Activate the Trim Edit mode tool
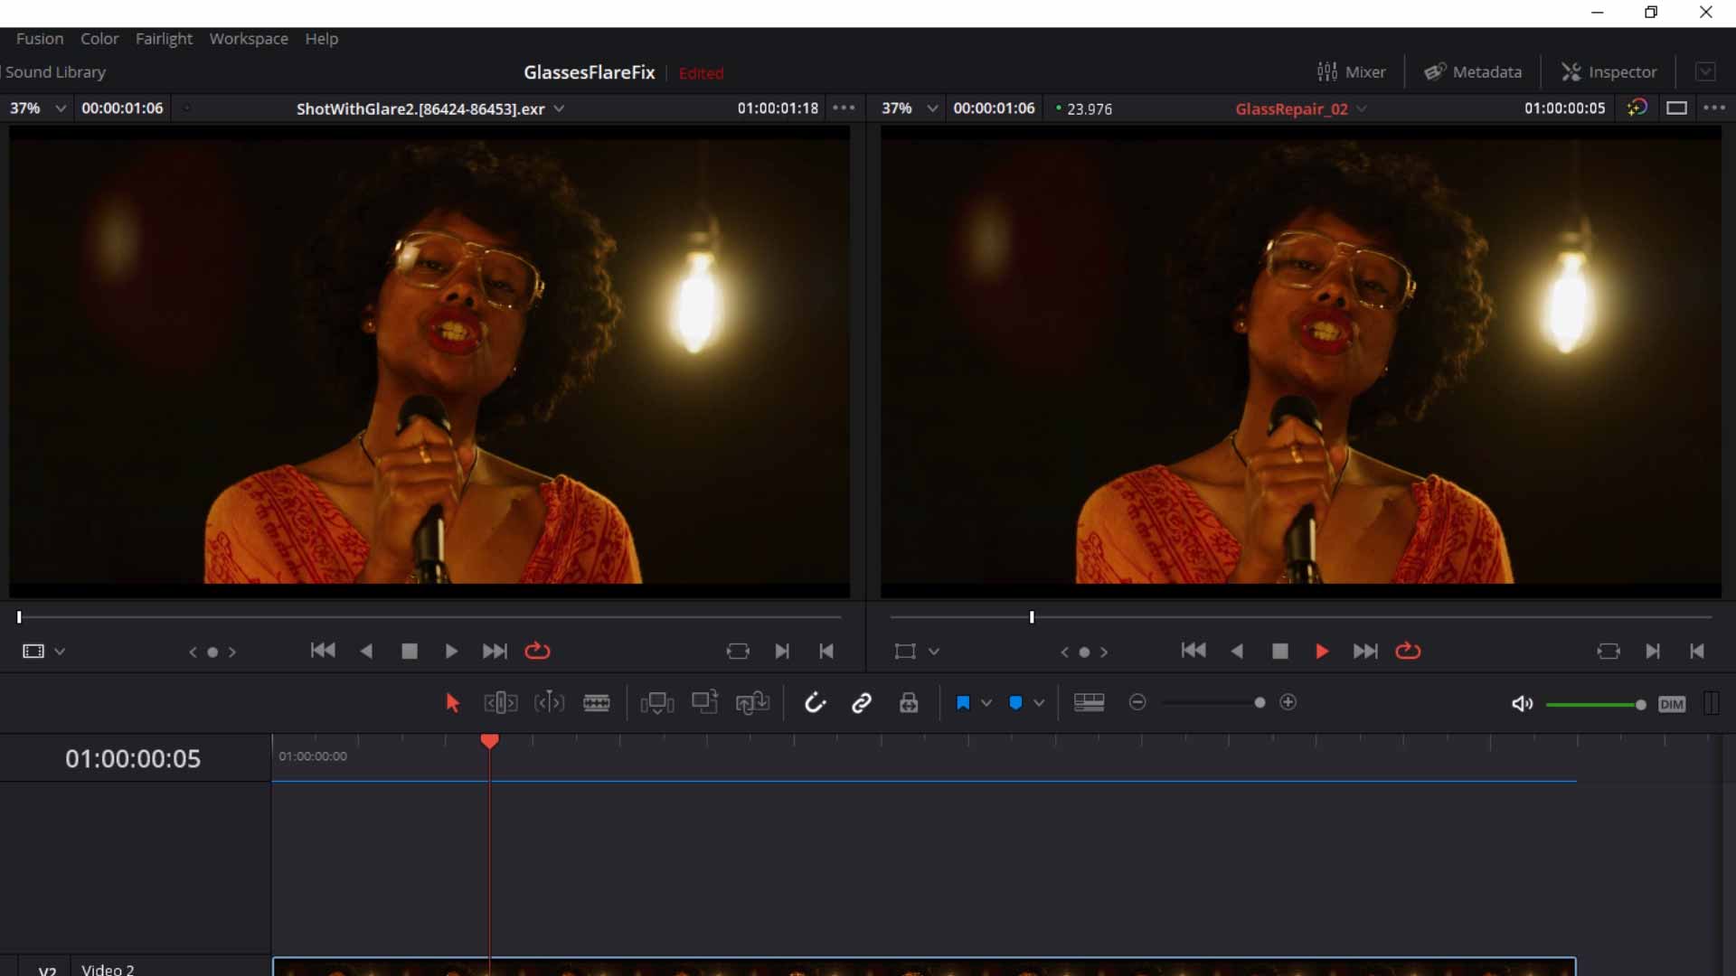1736x976 pixels. tap(500, 703)
